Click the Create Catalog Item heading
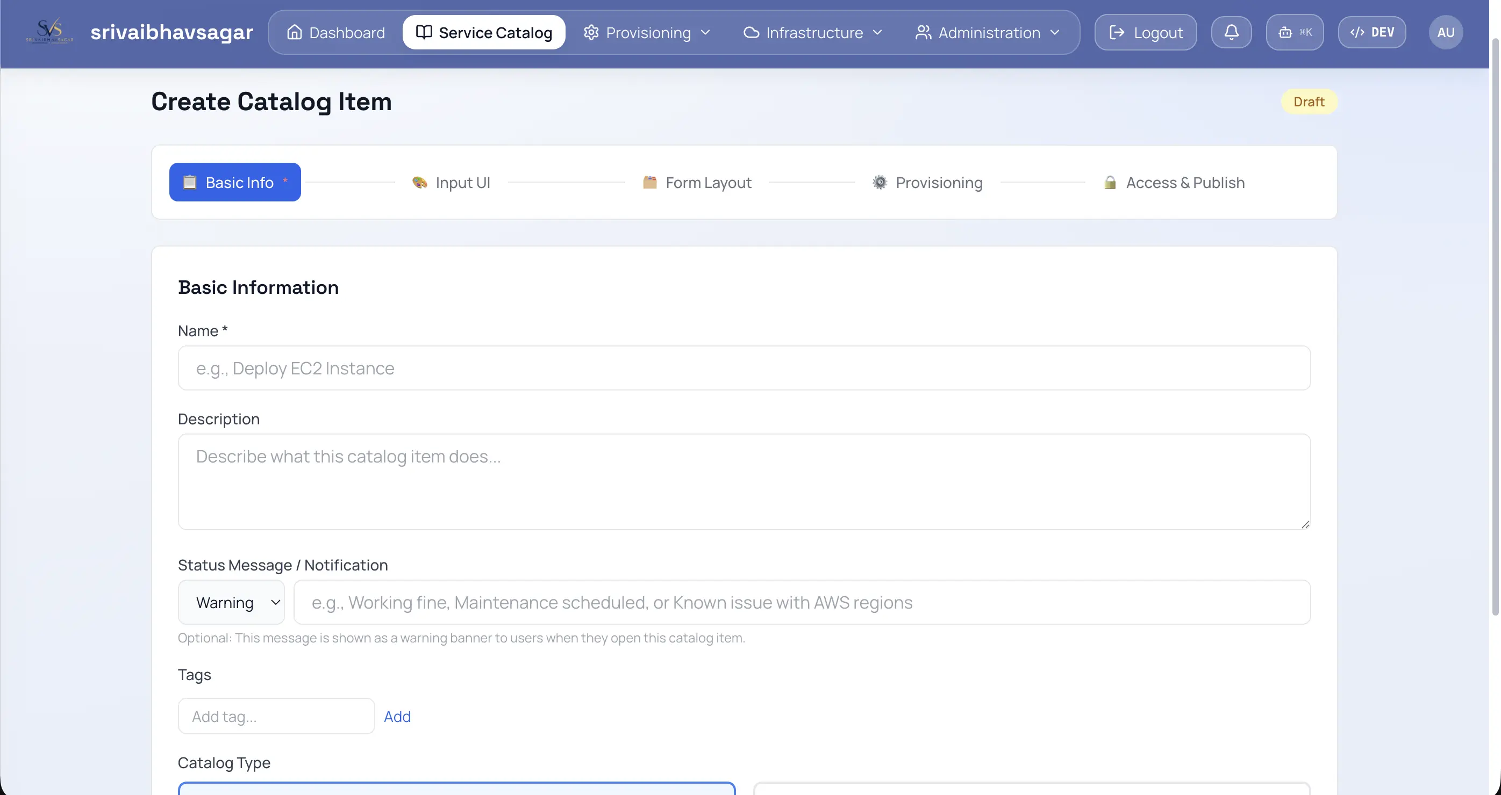The width and height of the screenshot is (1501, 795). (x=271, y=102)
